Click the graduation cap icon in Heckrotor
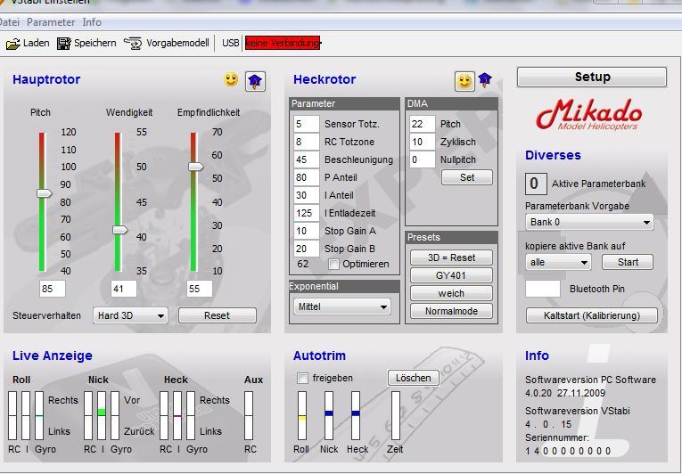This screenshot has height=474, width=682. pos(485,79)
